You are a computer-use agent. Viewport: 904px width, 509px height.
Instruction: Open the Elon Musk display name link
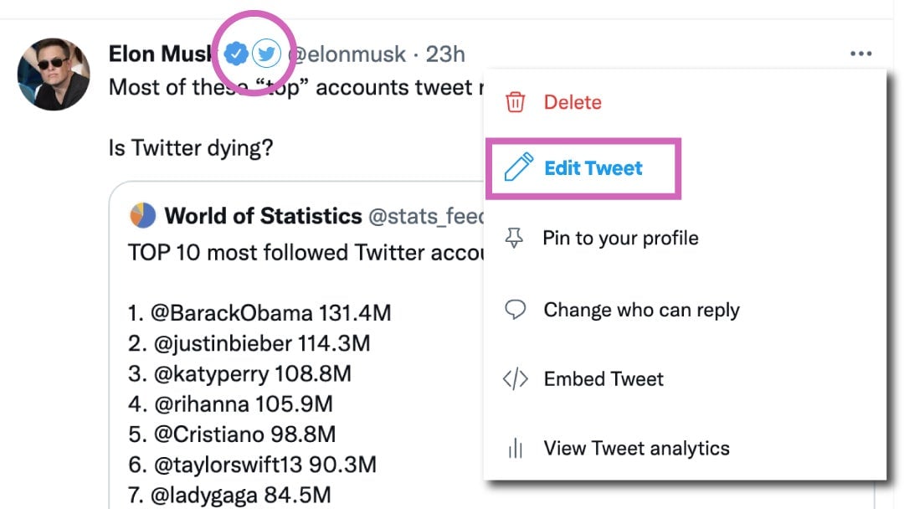click(x=160, y=54)
